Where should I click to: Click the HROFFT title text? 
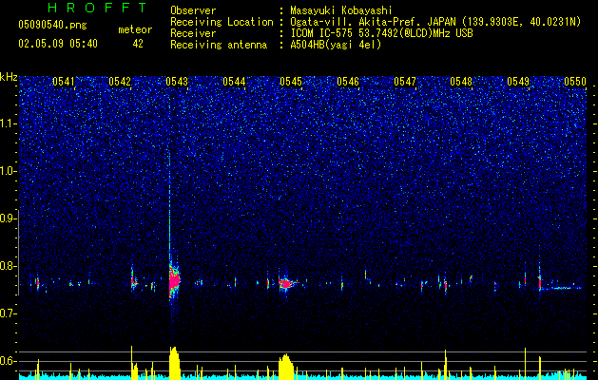coord(97,8)
